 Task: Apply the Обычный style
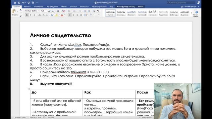[110, 13]
